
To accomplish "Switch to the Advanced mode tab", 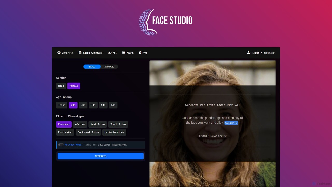I will click(x=109, y=66).
